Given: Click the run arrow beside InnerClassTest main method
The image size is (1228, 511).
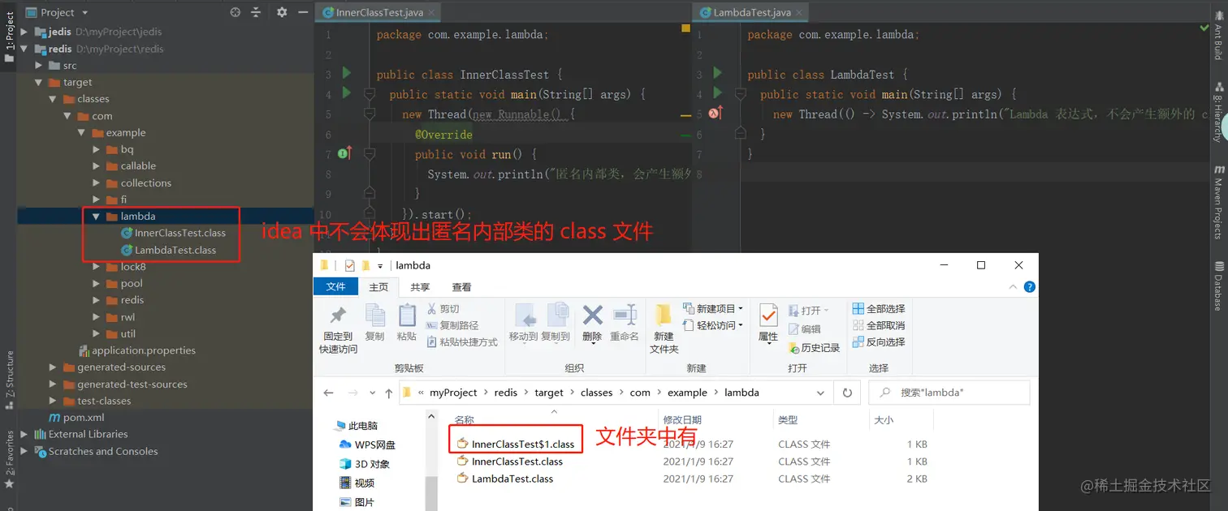Looking at the screenshot, I should [x=347, y=92].
